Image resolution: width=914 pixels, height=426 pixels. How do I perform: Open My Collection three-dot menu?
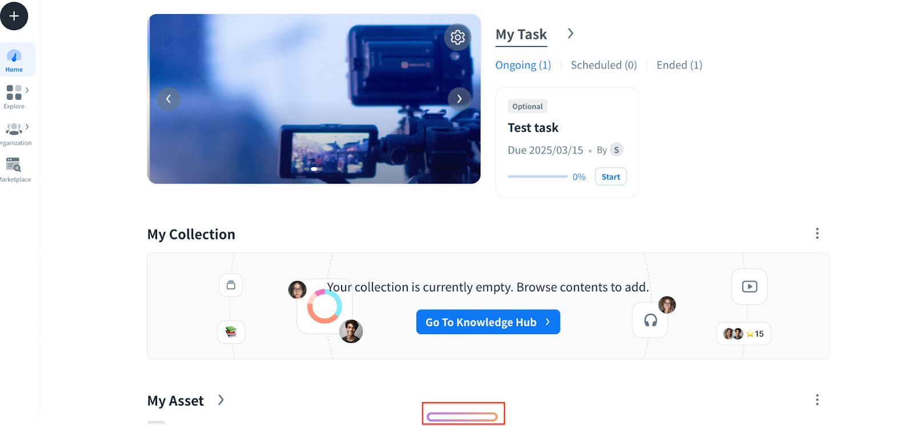[817, 234]
